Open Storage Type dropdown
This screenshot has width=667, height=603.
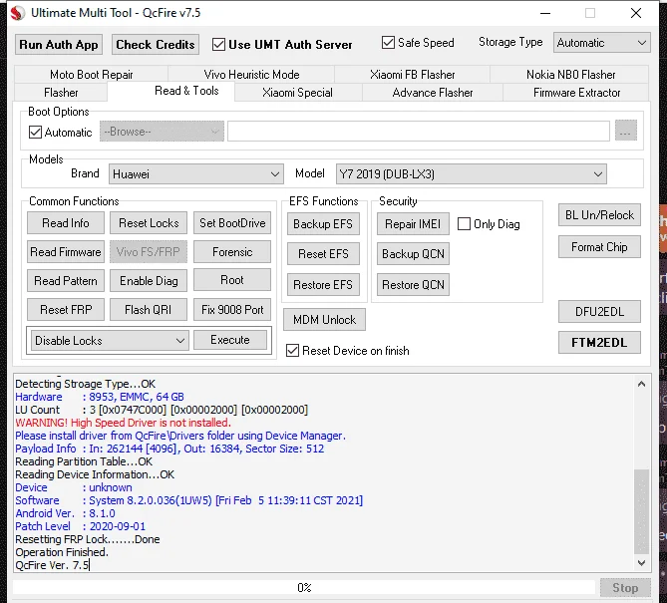point(601,43)
